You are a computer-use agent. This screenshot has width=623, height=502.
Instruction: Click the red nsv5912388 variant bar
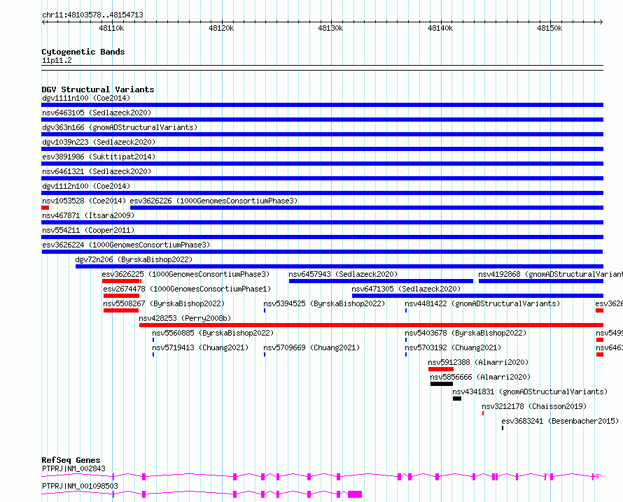[x=441, y=369]
